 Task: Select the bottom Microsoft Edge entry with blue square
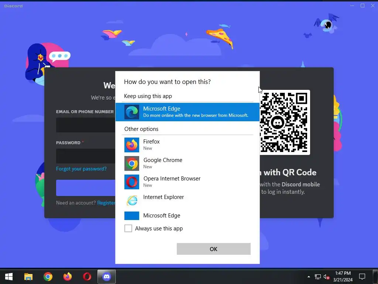pos(187,216)
